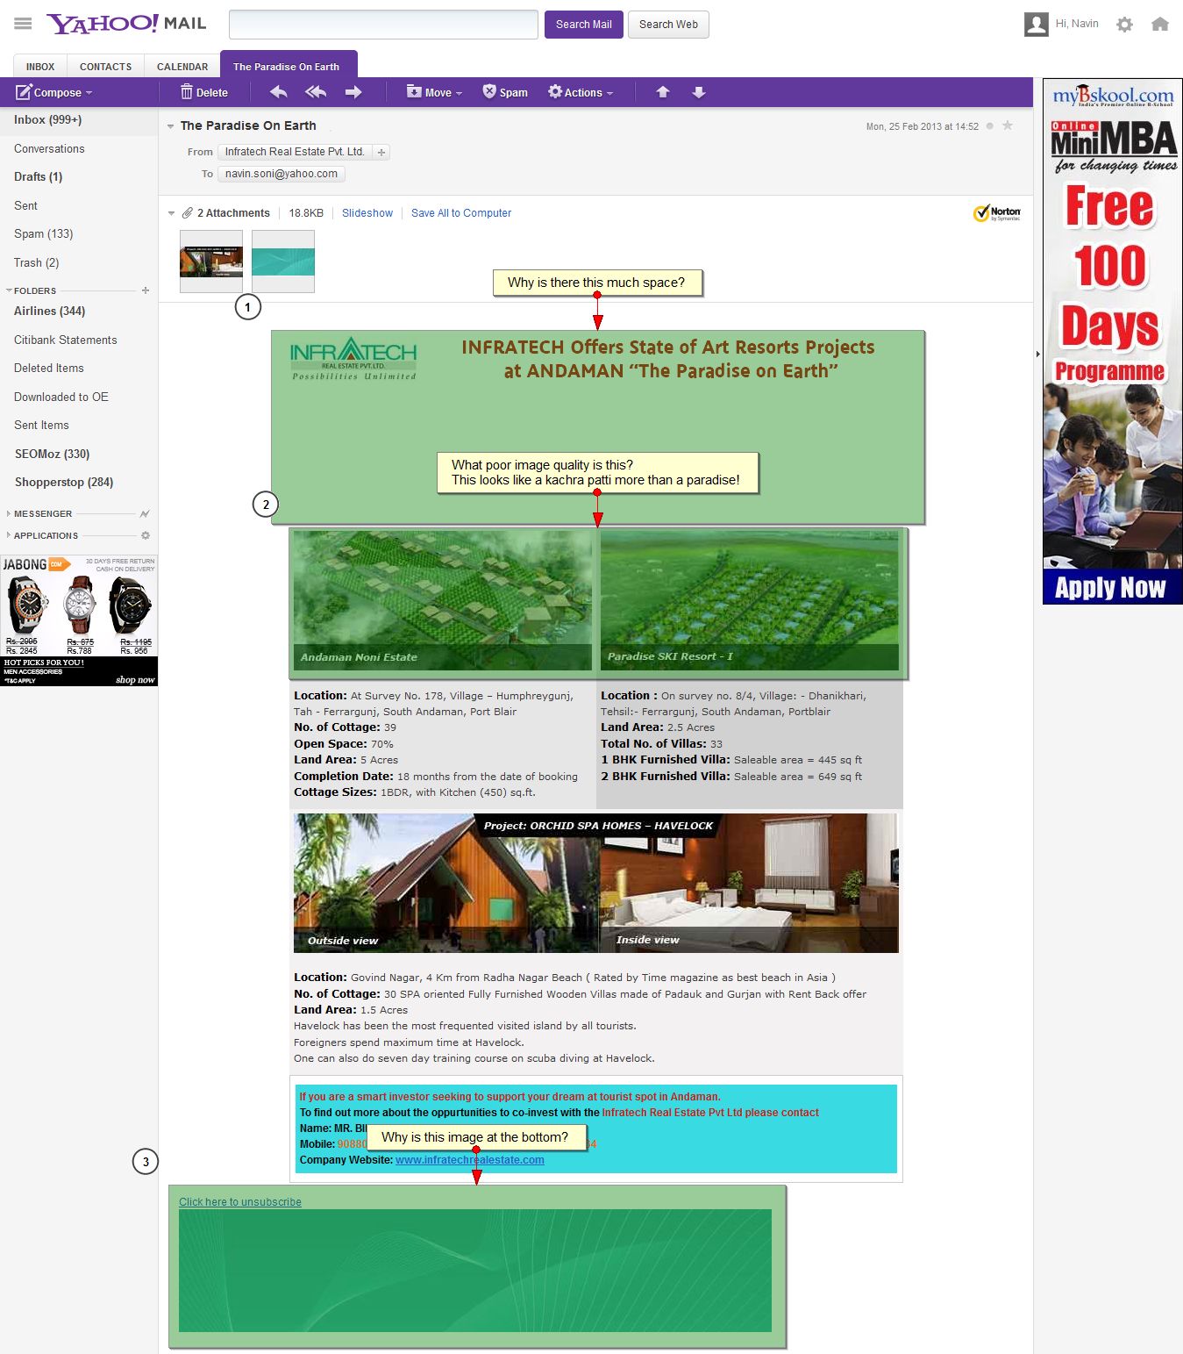Open the first attachment thumbnail of the villa
1183x1354 pixels.
[211, 261]
